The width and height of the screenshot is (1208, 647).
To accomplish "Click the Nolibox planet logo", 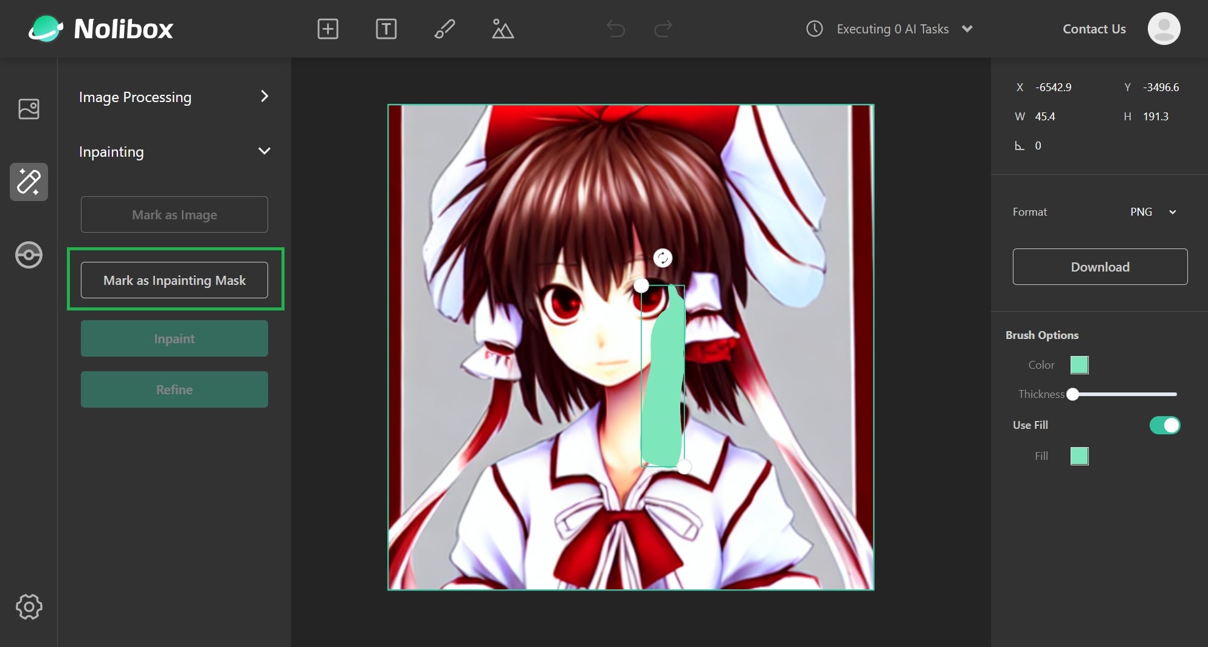I will coord(46,29).
